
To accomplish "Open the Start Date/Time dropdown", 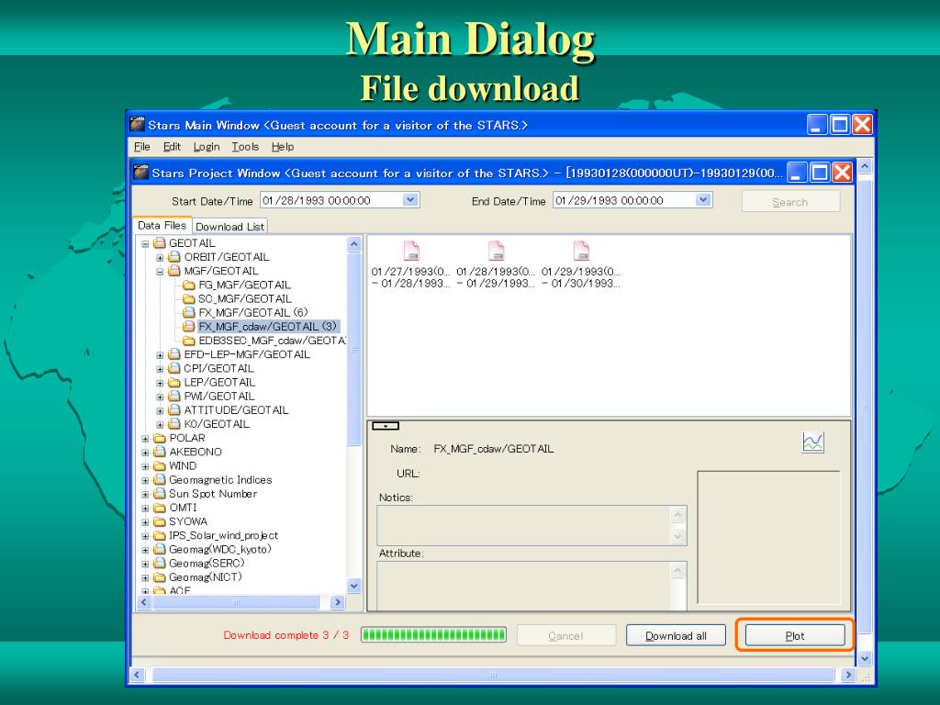I will (410, 199).
